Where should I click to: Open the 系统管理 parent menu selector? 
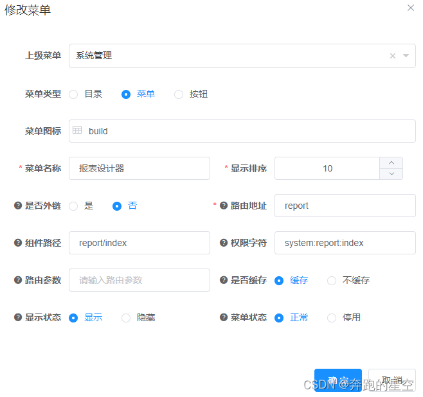click(242, 56)
